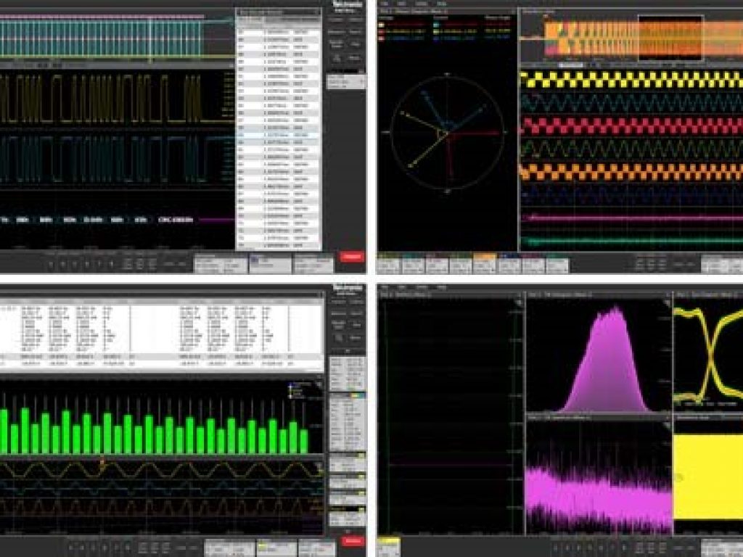Open Trigger settings badge in top-left scope
This screenshot has height=557, width=743.
[x=270, y=264]
